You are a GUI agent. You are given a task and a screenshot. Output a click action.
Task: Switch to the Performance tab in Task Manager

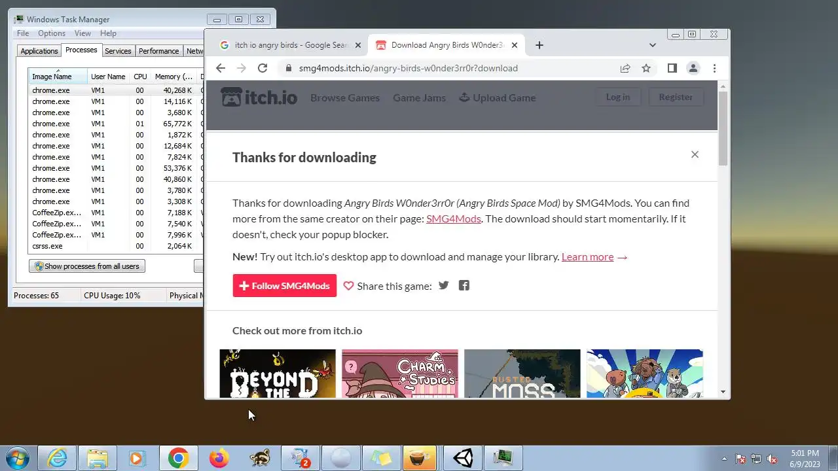[x=158, y=51]
